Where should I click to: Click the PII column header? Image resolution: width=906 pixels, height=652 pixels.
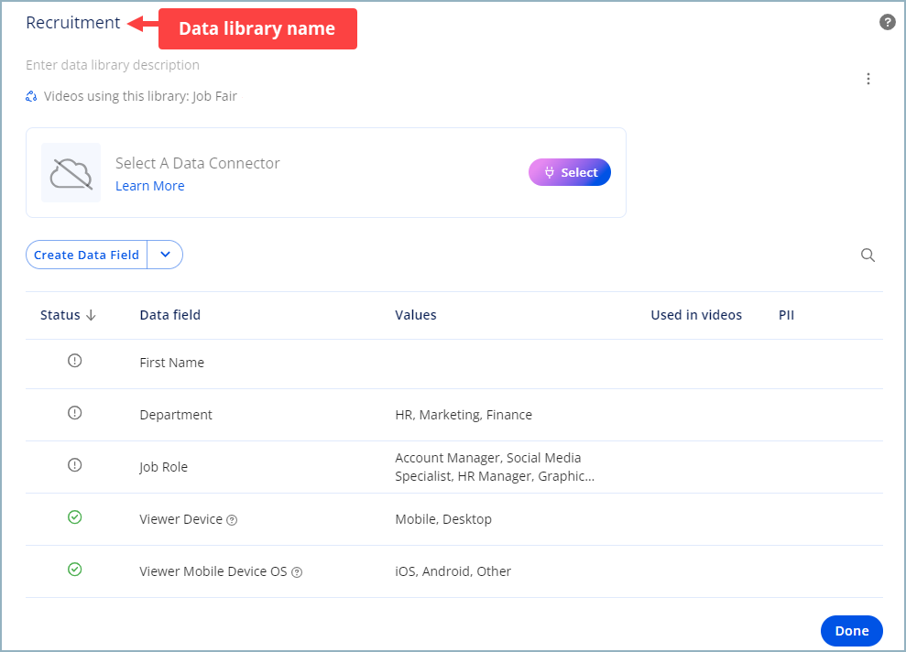pyautogui.click(x=786, y=314)
